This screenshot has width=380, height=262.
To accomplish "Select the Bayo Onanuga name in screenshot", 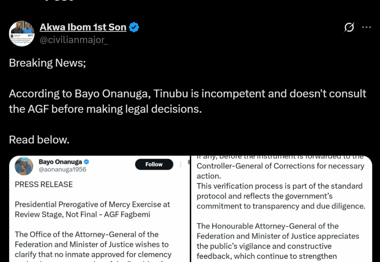I will [60, 162].
